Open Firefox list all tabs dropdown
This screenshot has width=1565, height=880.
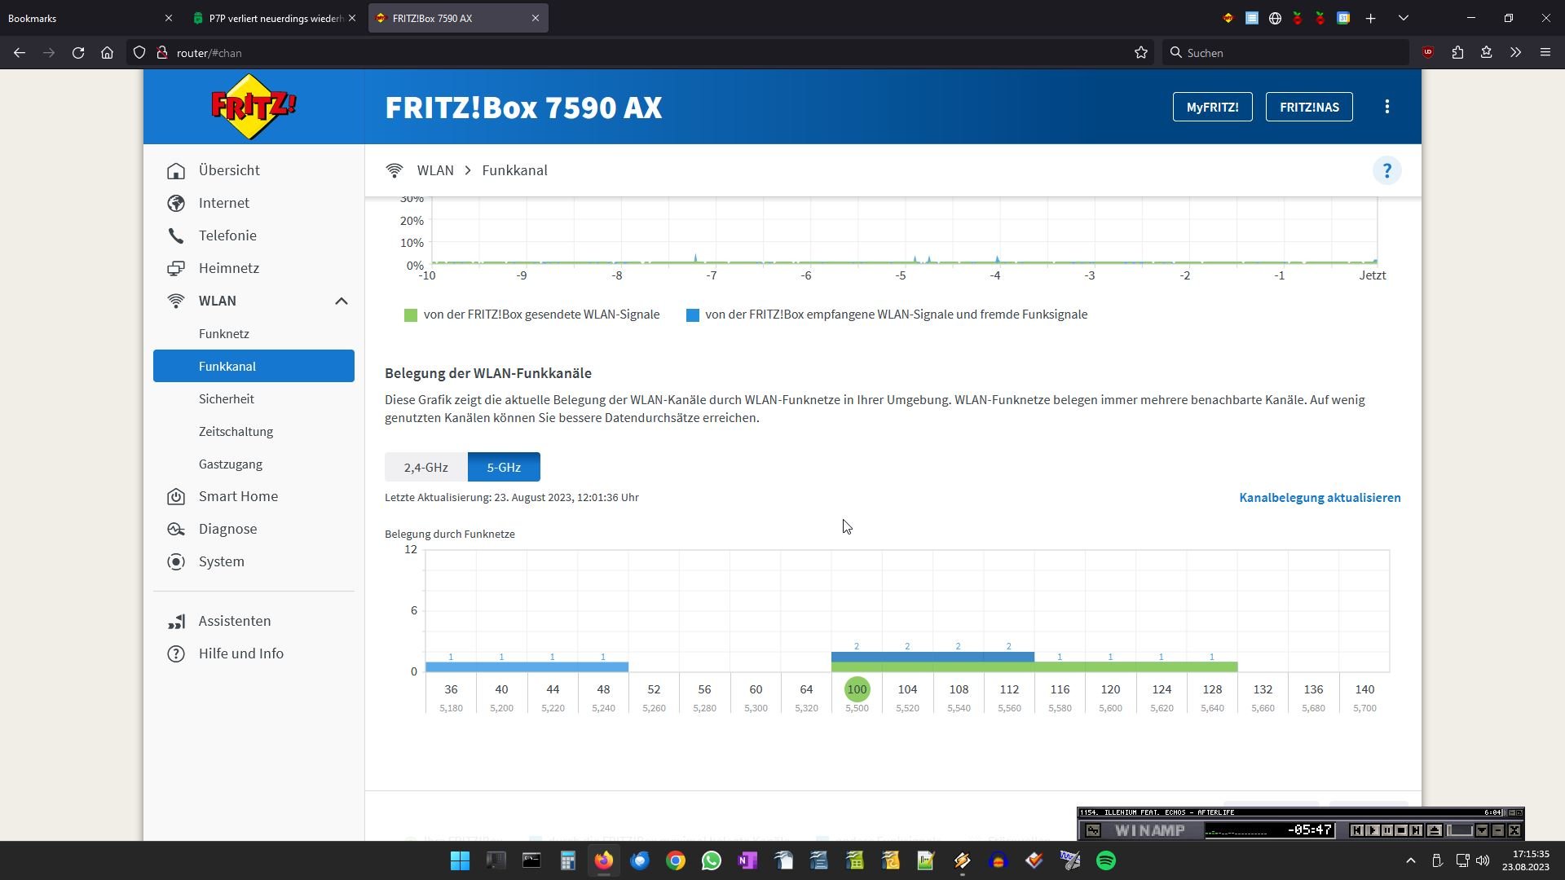point(1403,18)
